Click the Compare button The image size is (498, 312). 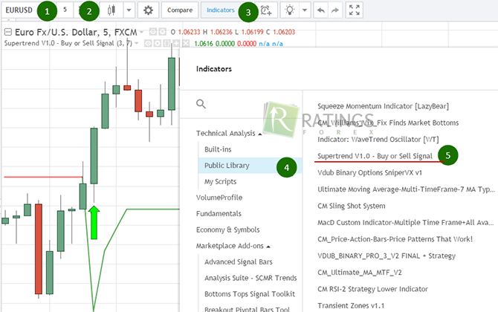(x=180, y=10)
